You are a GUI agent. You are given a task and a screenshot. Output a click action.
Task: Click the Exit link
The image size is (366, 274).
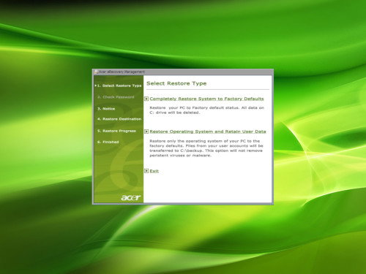(154, 171)
